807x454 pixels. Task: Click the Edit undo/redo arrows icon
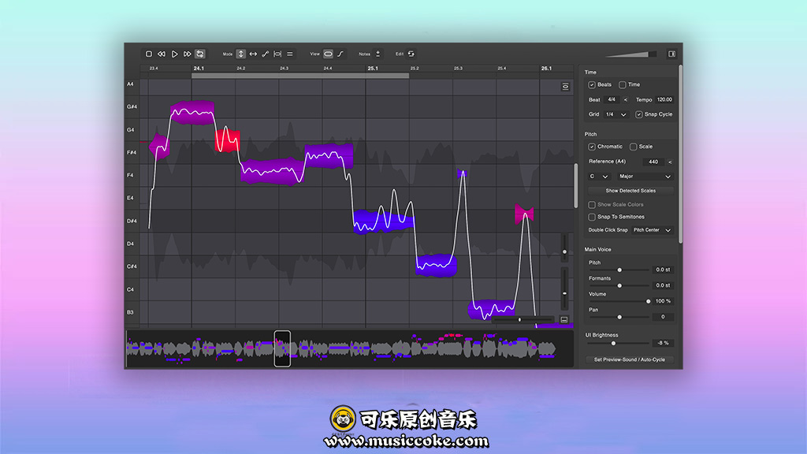[411, 54]
